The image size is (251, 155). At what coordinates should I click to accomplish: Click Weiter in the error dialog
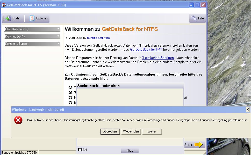152,131
